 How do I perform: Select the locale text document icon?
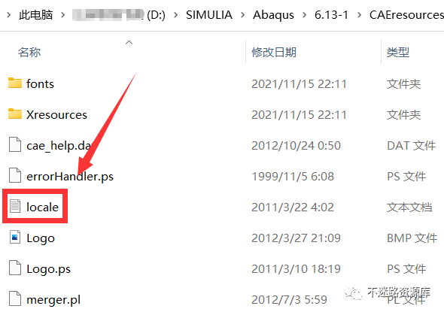[x=15, y=206]
